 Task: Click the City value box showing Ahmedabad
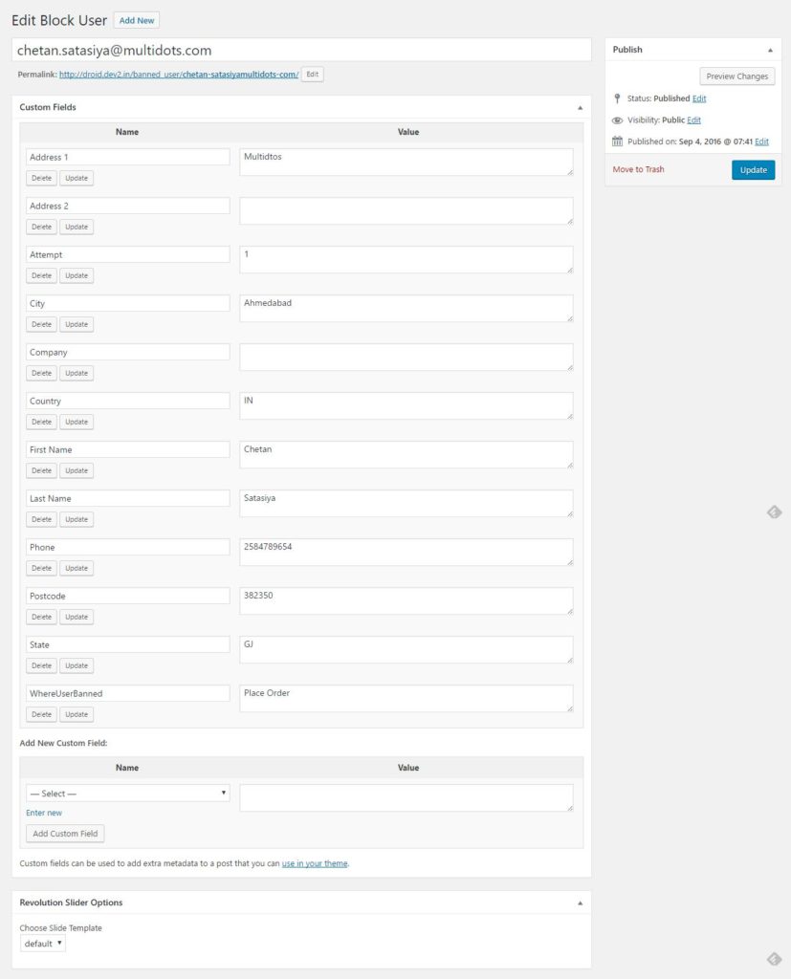(x=406, y=308)
